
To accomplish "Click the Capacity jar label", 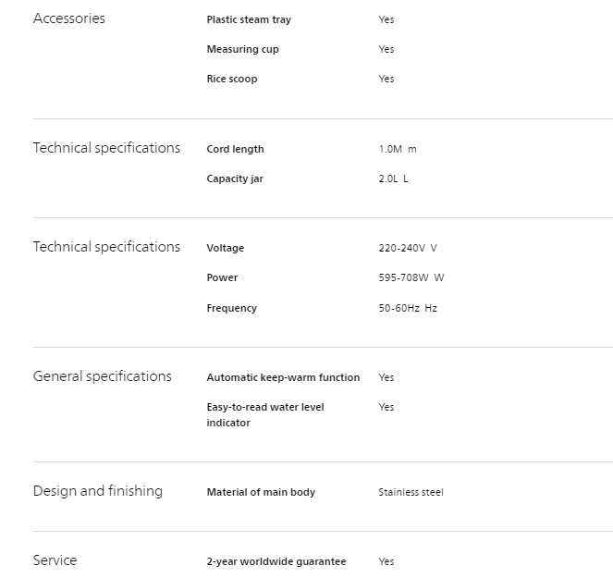I will coord(235,178).
